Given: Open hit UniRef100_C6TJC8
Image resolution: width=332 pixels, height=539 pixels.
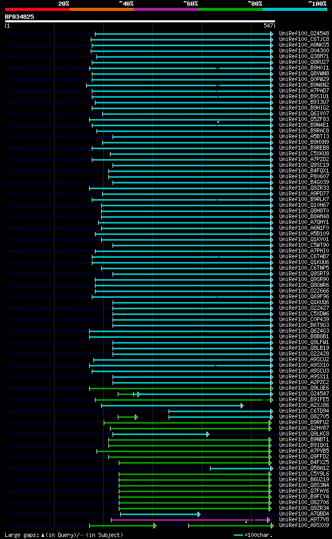Looking at the screenshot, I should coord(304,40).
